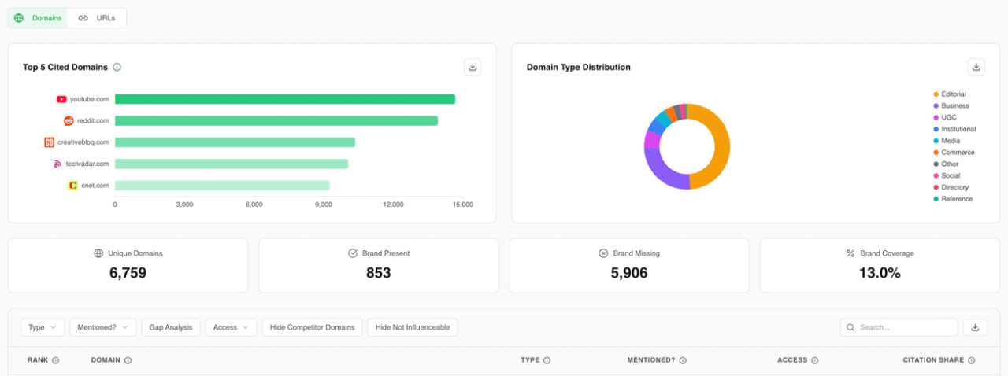
Task: Download the Top 5 Cited Domains chart
Action: 472,67
